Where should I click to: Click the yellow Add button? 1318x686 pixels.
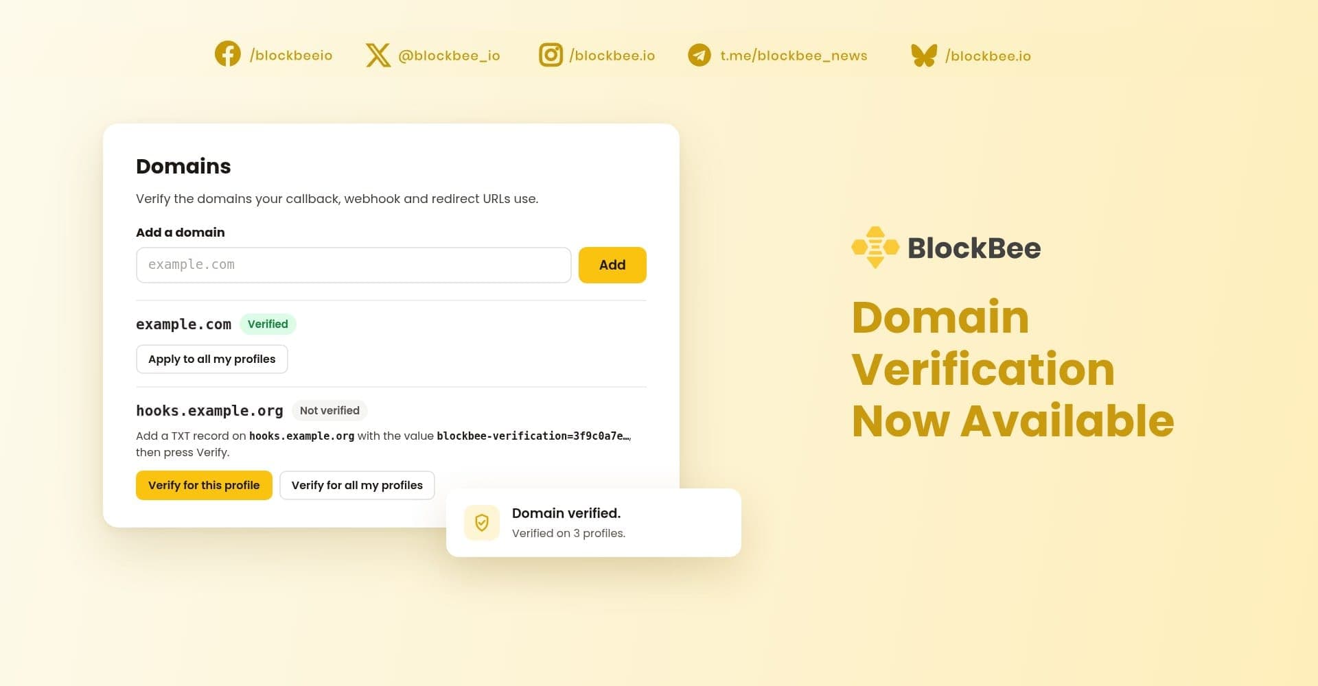[612, 265]
